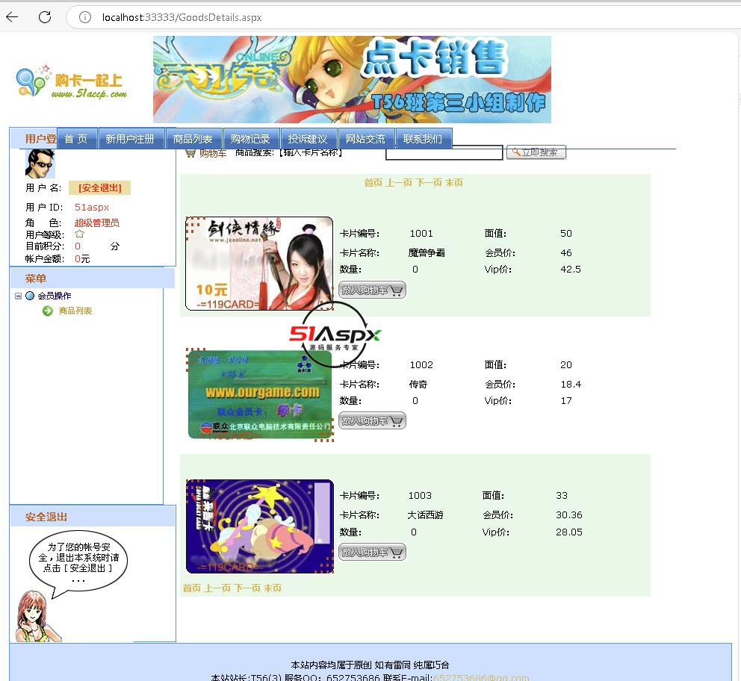741x681 pixels.
Task: Open the 首页 navigation tab
Action: click(x=77, y=138)
